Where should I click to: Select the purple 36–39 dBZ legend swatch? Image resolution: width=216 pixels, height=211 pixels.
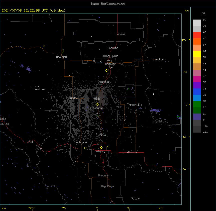pos(197,85)
